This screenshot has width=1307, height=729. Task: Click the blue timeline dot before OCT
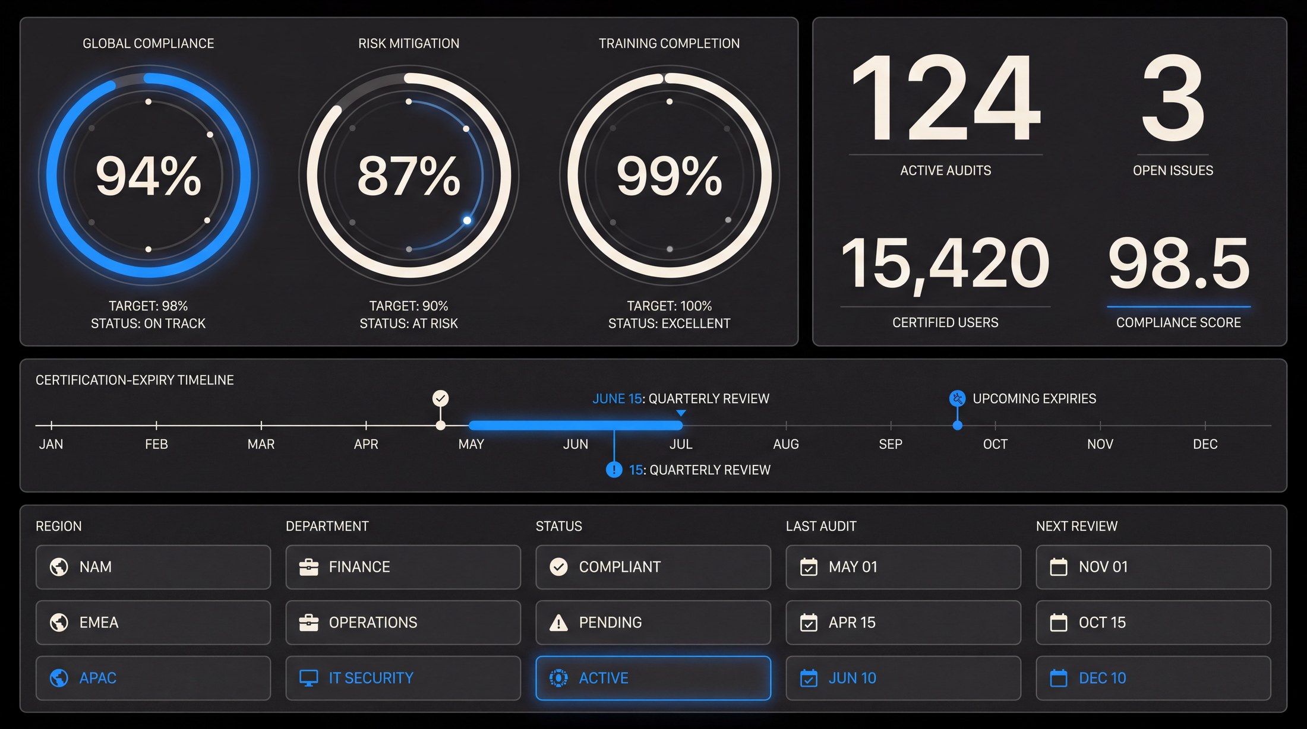957,425
